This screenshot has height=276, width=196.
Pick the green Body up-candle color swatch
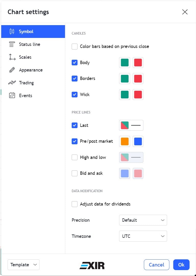125,63
